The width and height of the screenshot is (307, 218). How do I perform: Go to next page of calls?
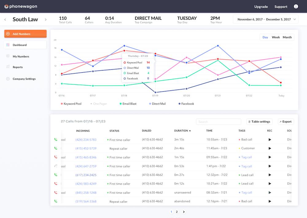pyautogui.click(x=184, y=212)
